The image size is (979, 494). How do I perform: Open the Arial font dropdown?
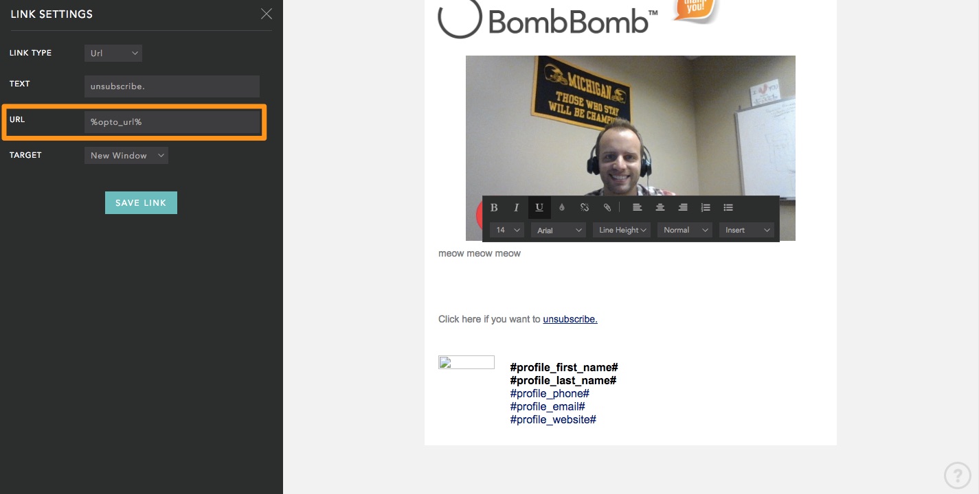click(558, 231)
